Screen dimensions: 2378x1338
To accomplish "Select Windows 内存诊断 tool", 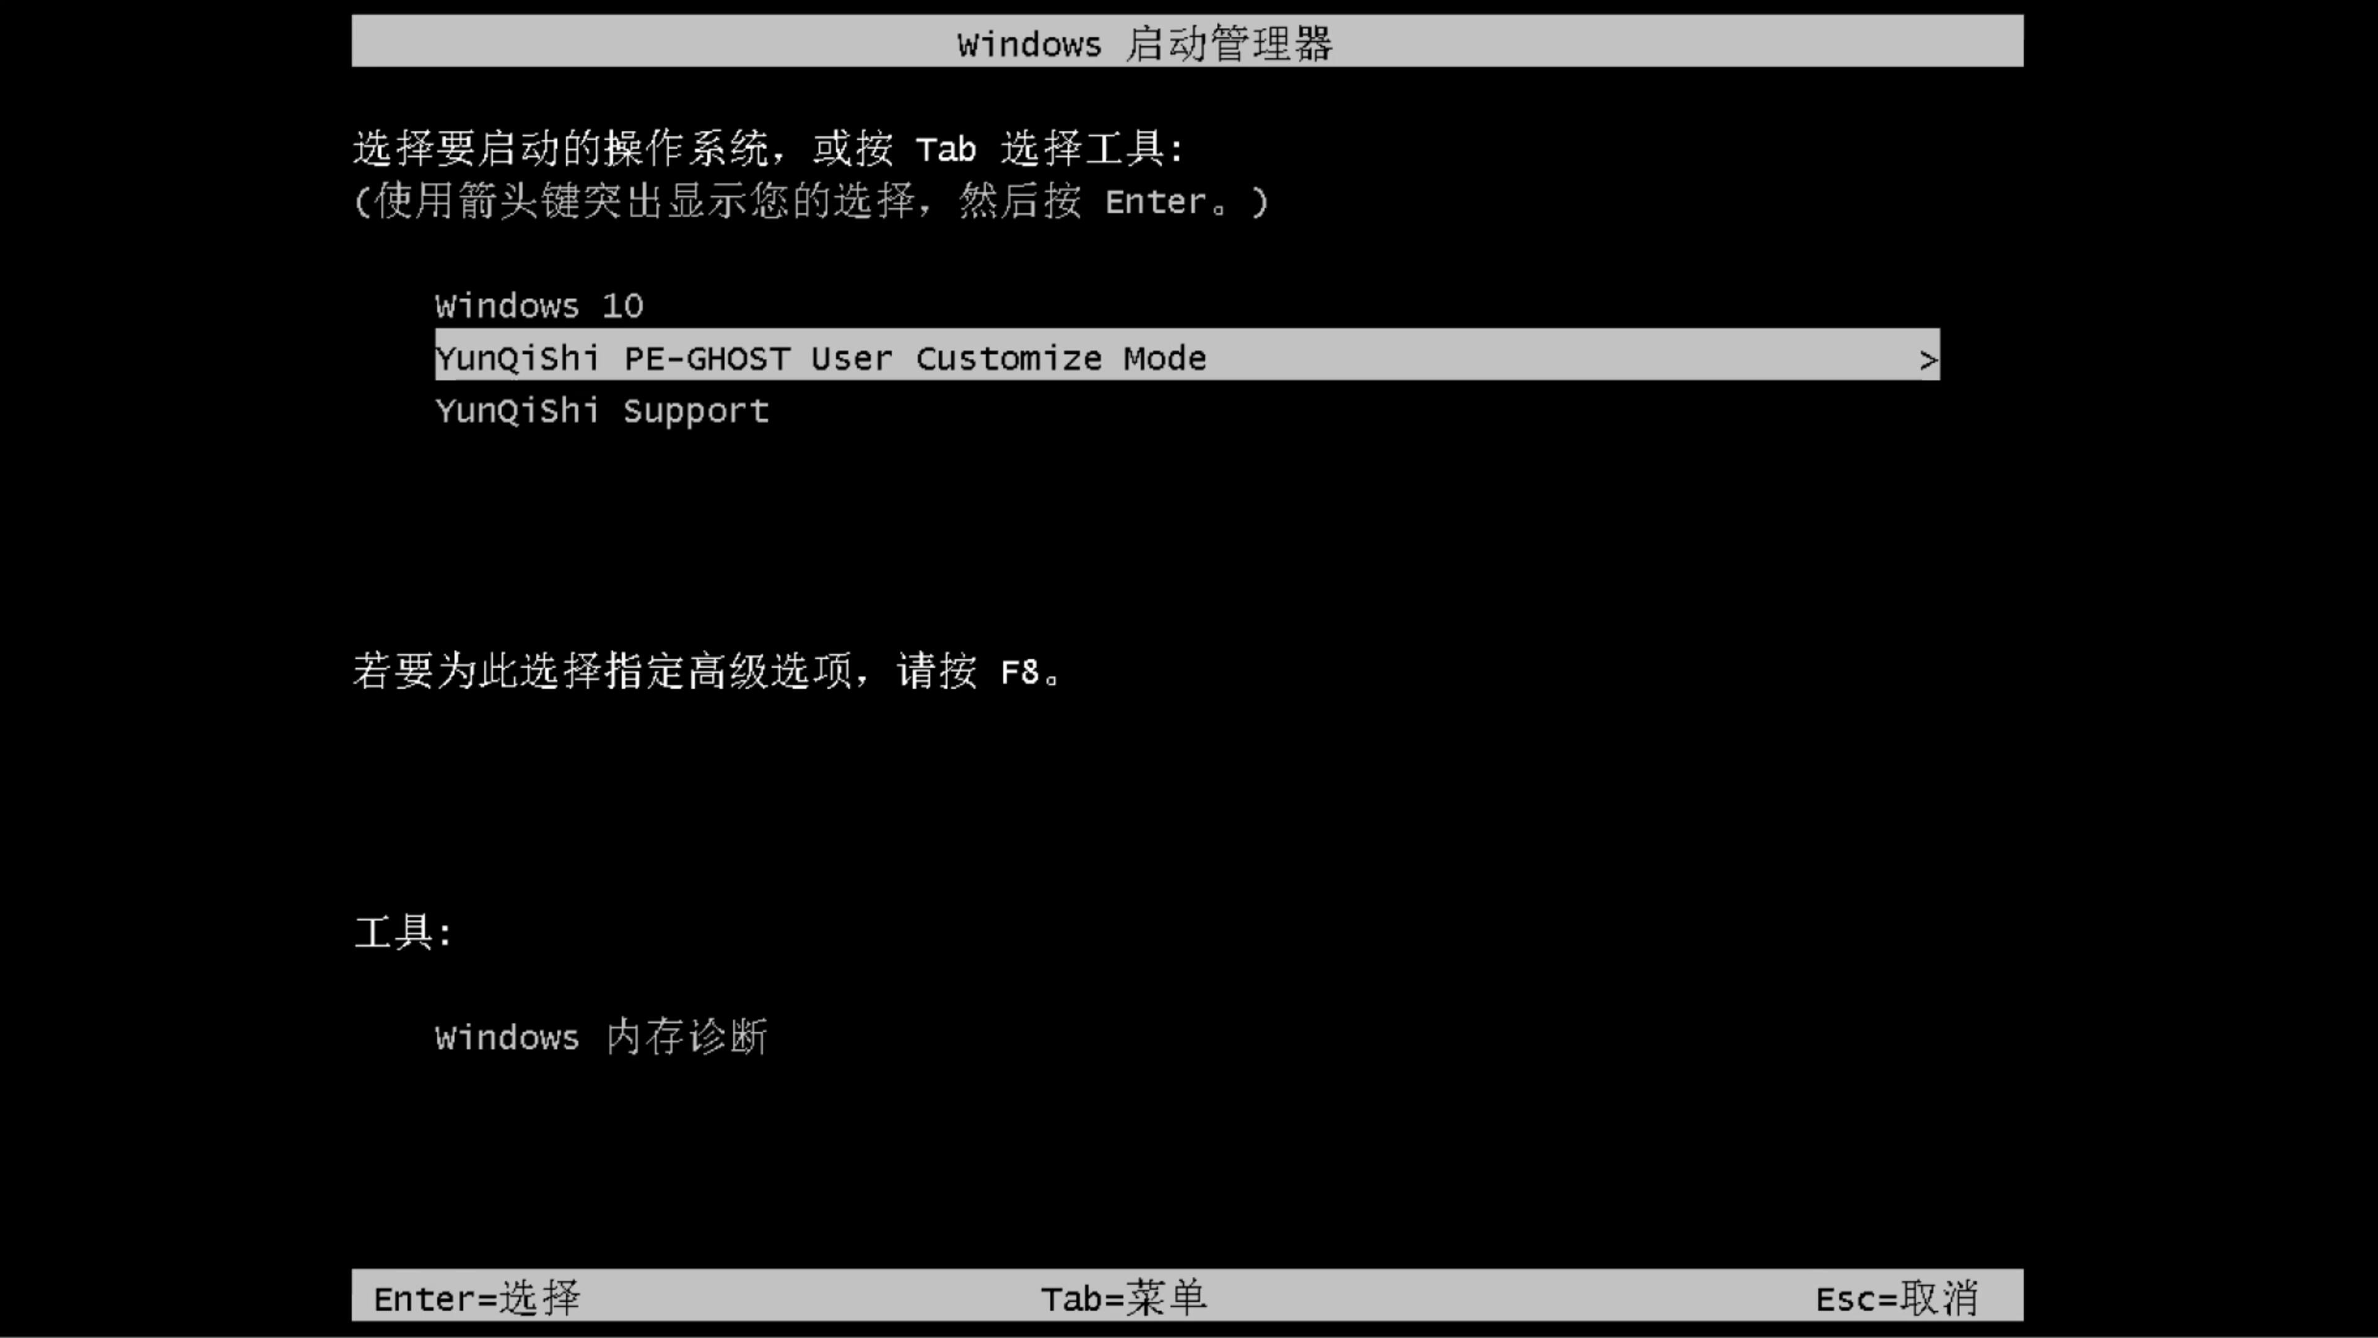I will click(x=603, y=1038).
